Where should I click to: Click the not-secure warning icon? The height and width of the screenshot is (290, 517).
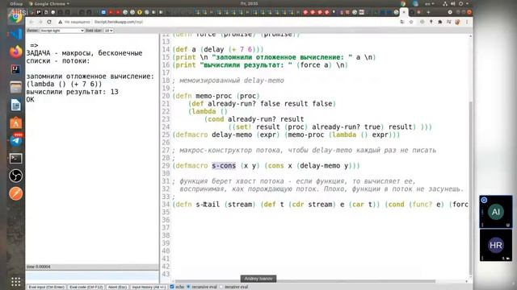pyautogui.click(x=60, y=22)
